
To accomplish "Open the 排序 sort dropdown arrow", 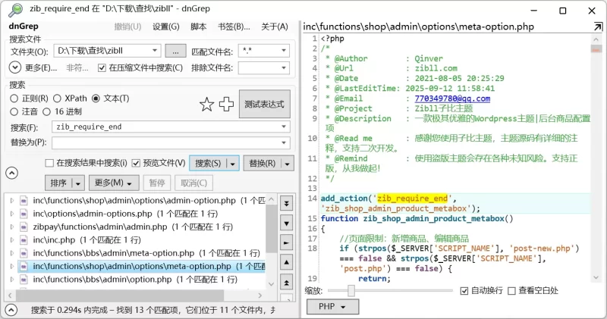I will point(78,183).
